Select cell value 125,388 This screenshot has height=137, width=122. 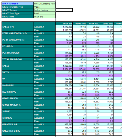click(x=64, y=59)
